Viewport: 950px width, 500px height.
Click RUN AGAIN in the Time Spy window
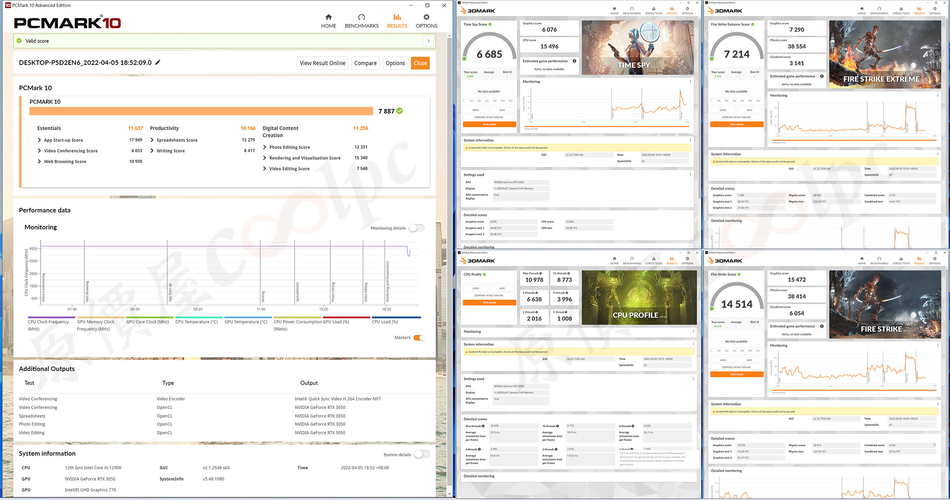(489, 124)
